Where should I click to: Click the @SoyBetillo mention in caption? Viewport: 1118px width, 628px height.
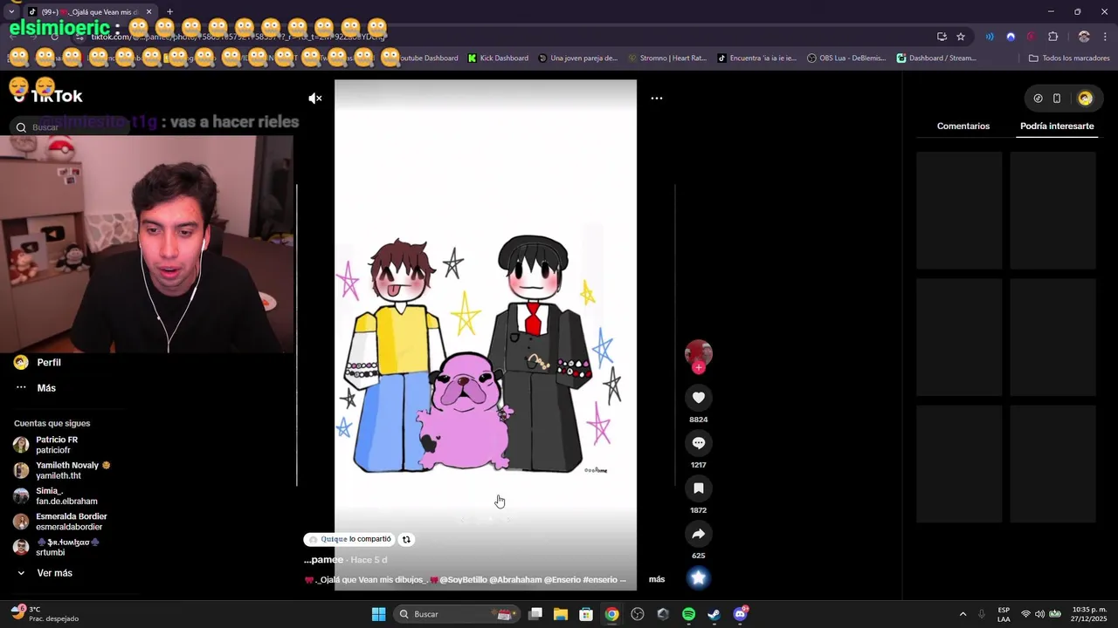[463, 580]
